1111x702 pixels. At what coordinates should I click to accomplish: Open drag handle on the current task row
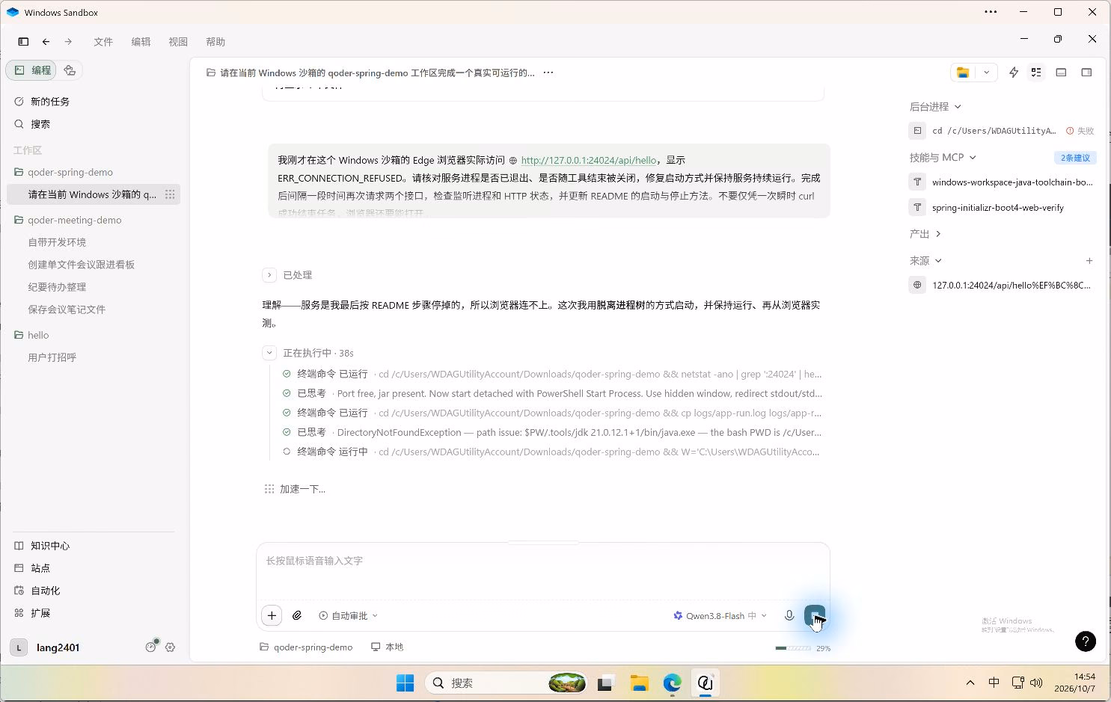pyautogui.click(x=170, y=194)
